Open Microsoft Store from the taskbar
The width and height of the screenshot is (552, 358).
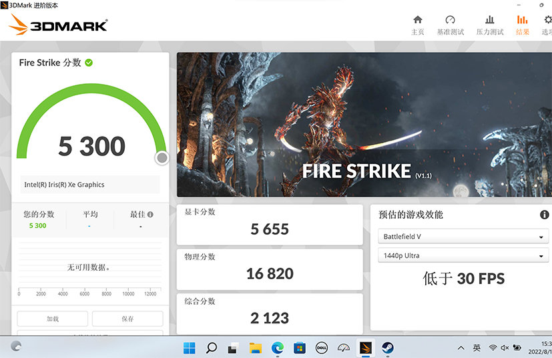(300, 348)
